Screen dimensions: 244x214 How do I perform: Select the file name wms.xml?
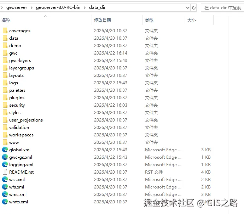click(x=18, y=195)
